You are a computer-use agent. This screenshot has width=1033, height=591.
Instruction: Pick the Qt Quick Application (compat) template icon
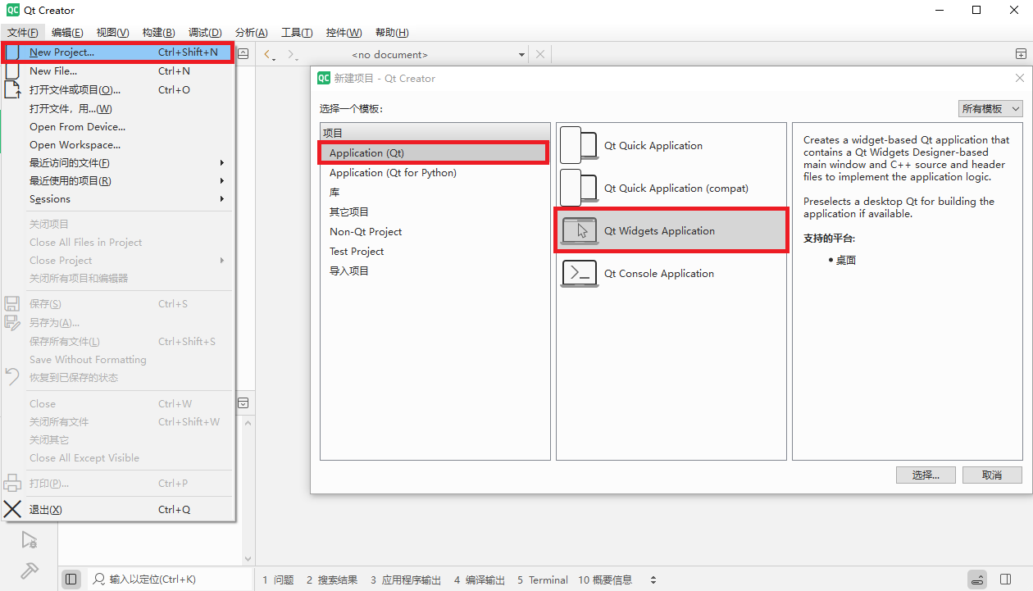580,188
